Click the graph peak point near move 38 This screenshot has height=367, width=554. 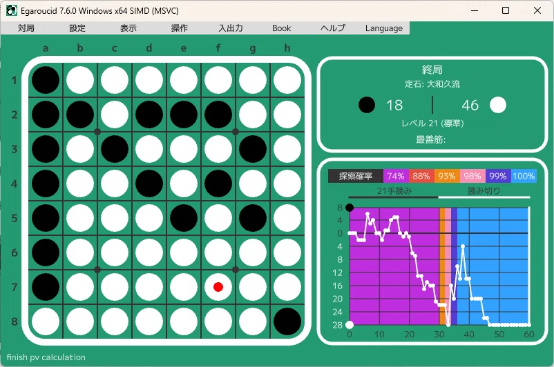[x=463, y=246]
